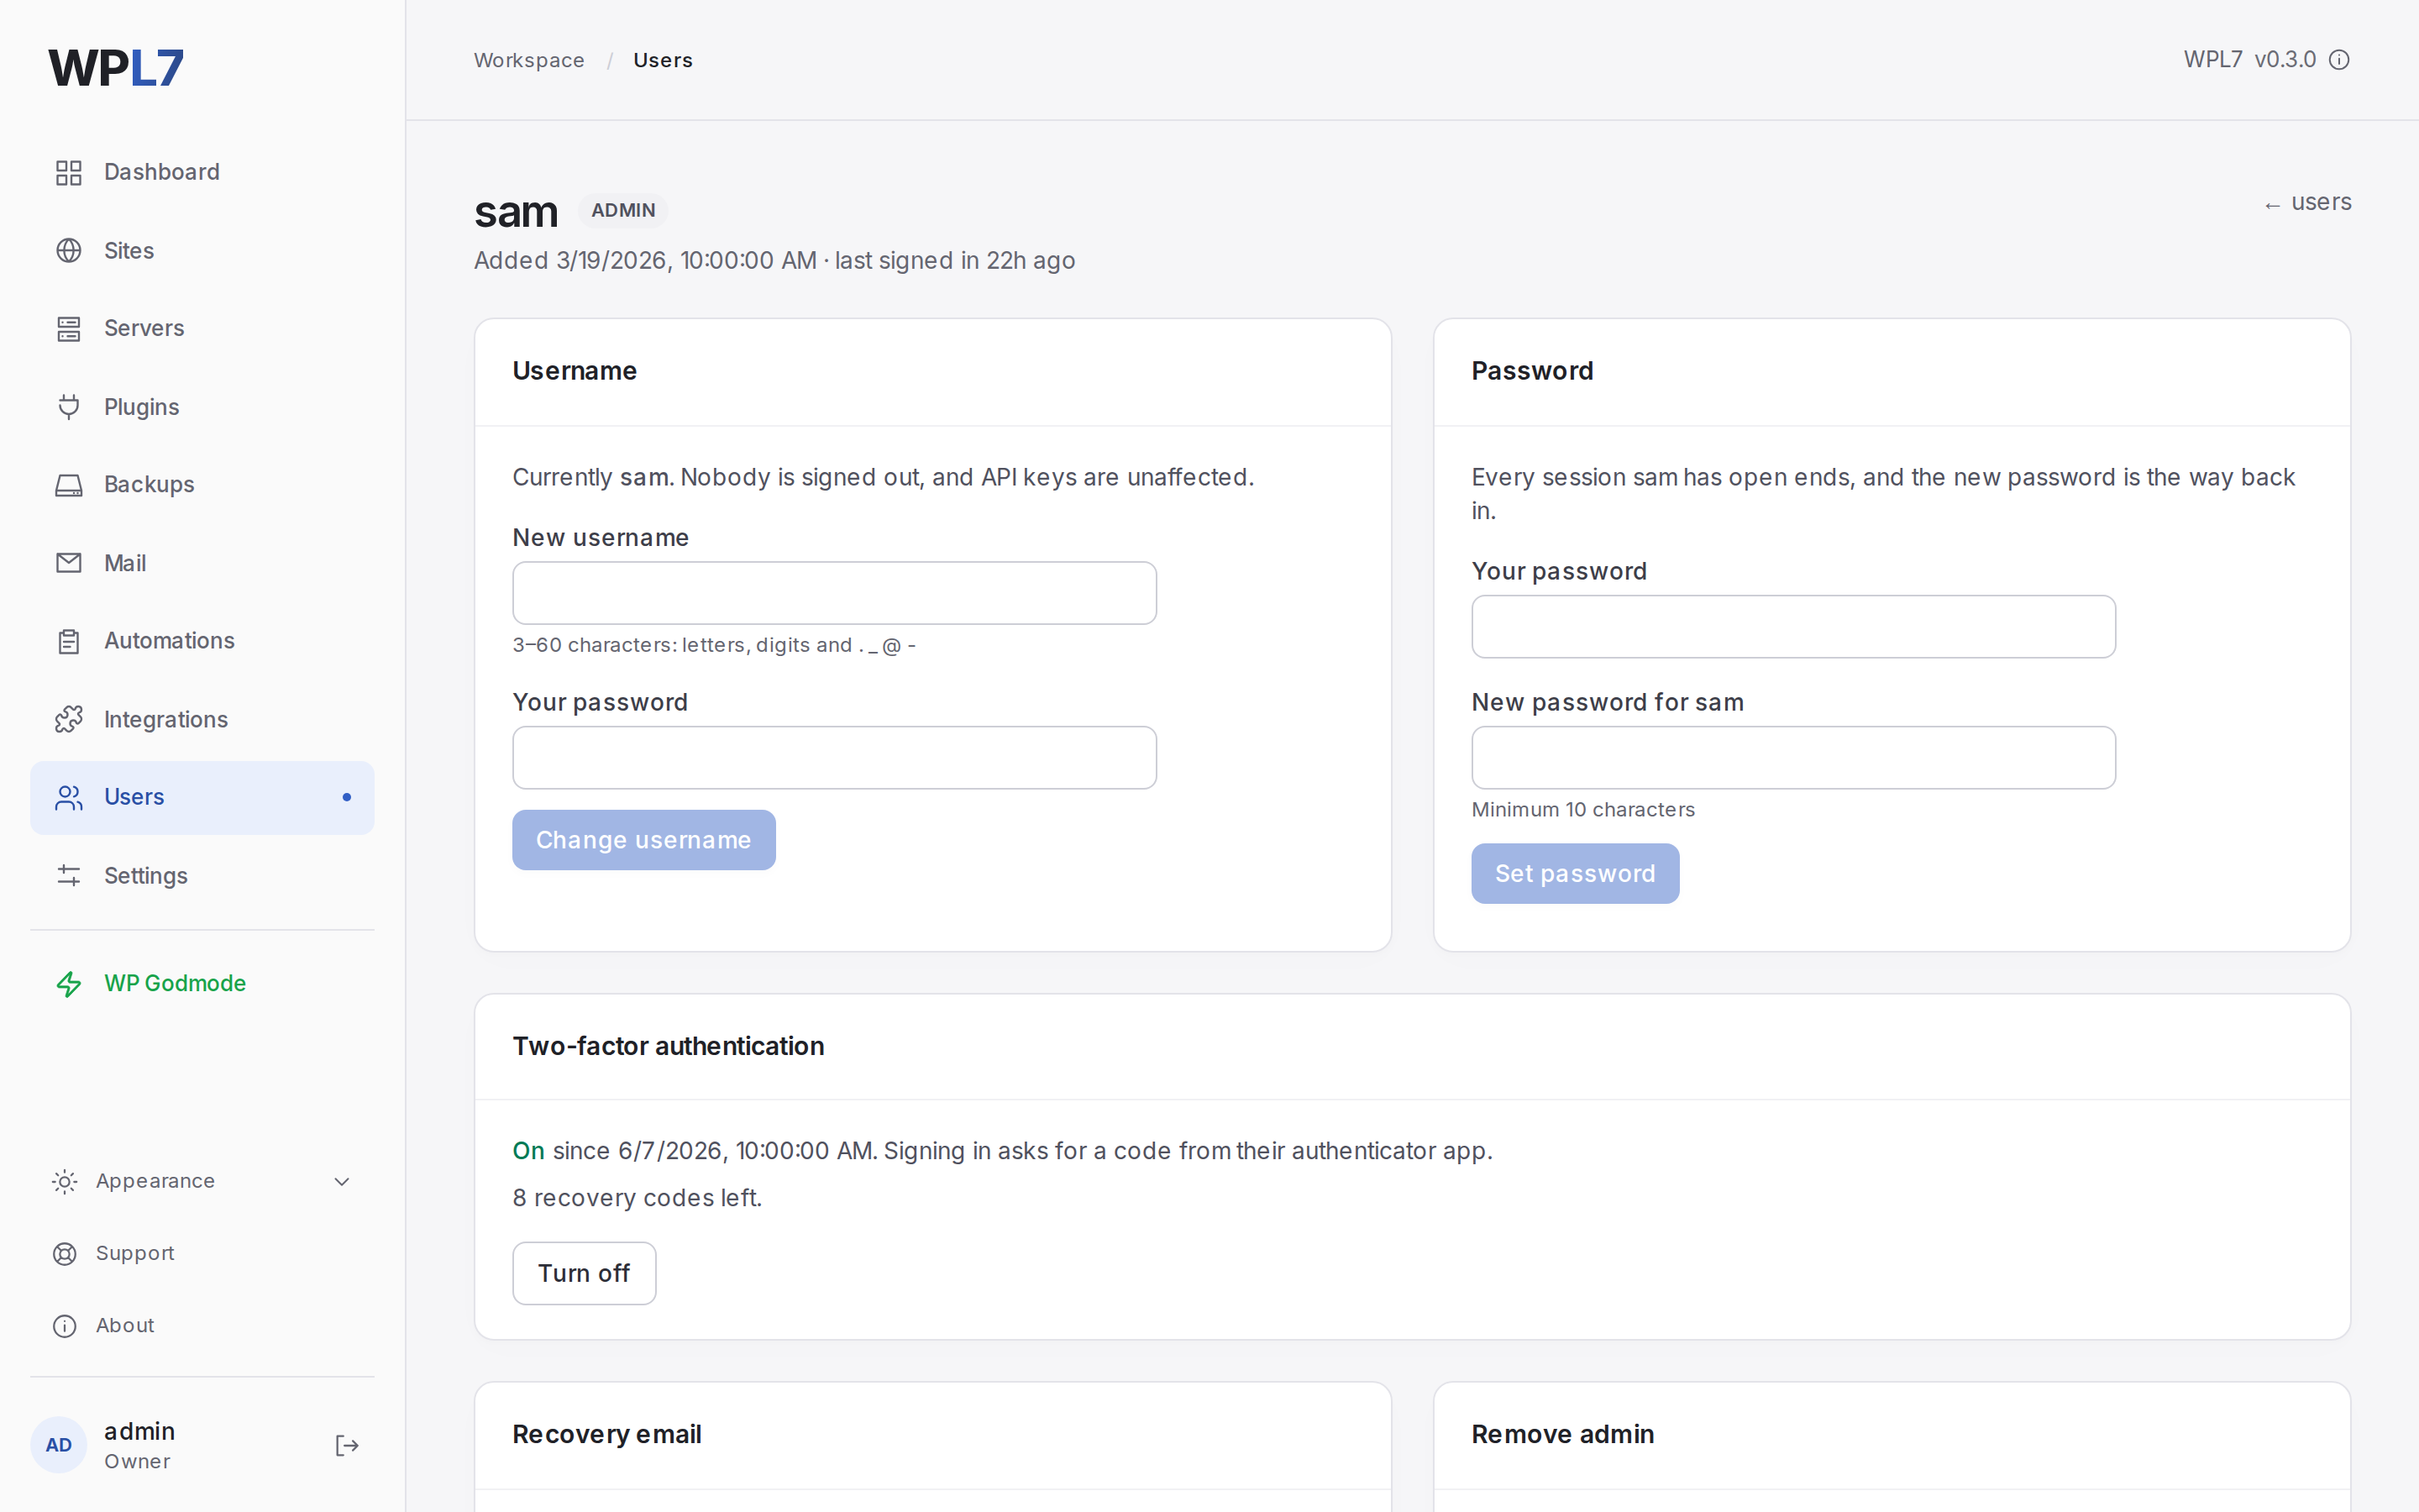Click the Servers rack icon
Screen dimensions: 2419x1512
point(68,328)
